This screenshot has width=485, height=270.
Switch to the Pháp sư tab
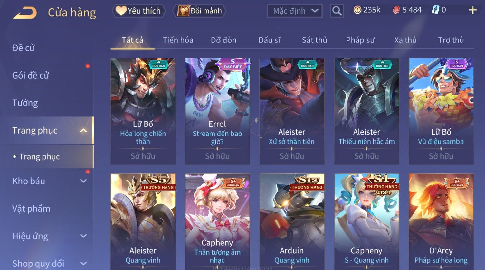[360, 40]
